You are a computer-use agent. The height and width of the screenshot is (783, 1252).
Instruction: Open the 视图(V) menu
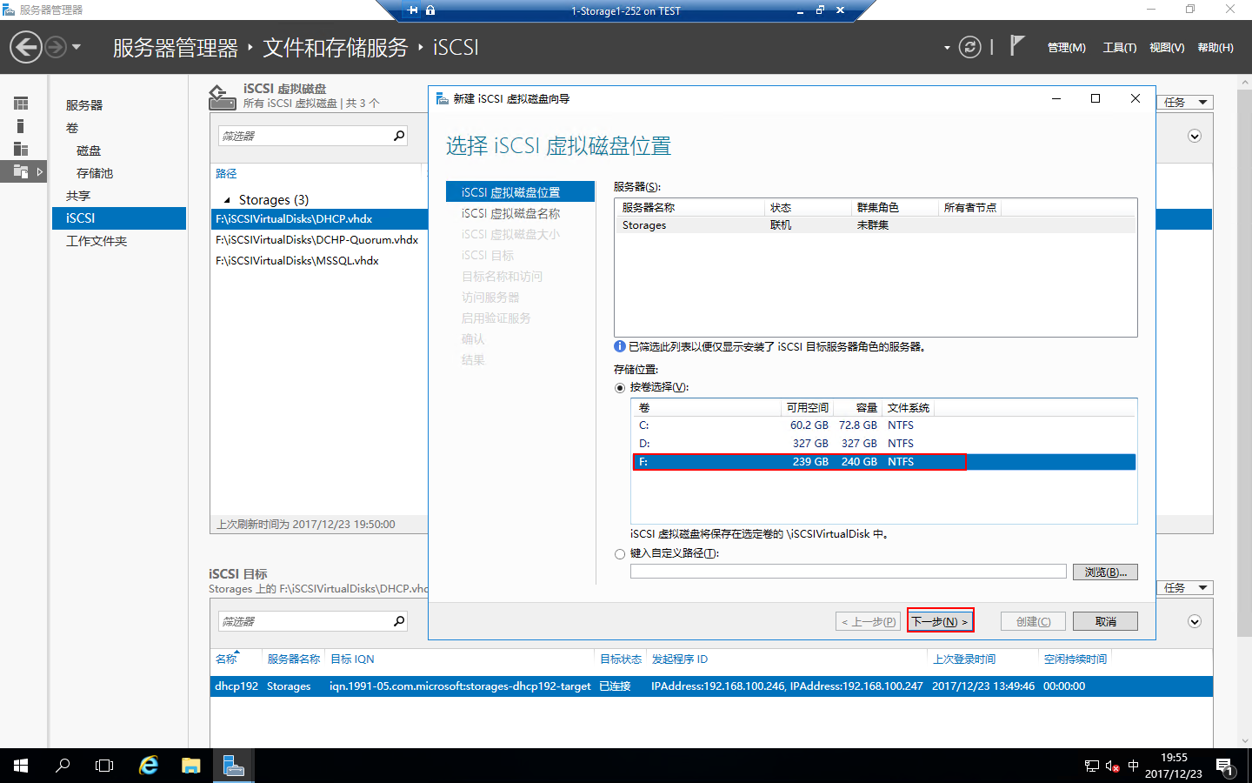point(1166,48)
